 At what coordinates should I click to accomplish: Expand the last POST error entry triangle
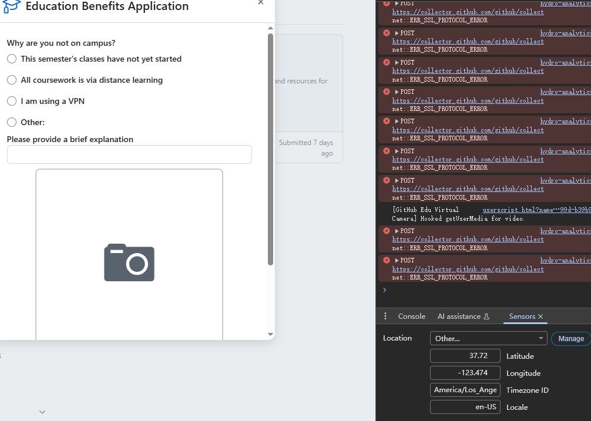point(397,260)
